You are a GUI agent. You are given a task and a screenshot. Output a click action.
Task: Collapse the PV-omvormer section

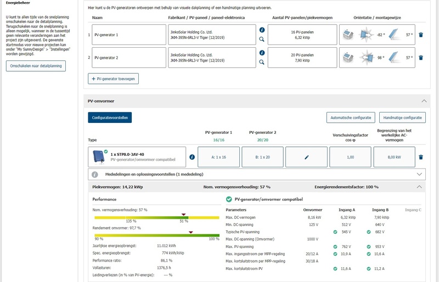tap(423, 101)
